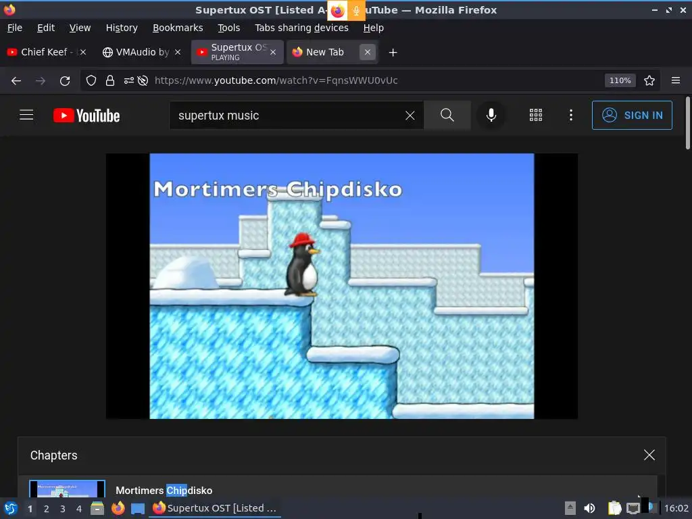Select the Mortimers Chipdisko chapter thumbnail
The height and width of the screenshot is (519, 692).
(67, 489)
